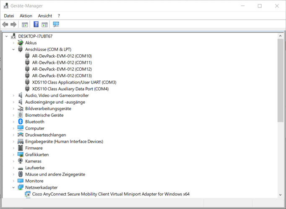
Task: Click the port icon beside Anschlüsse (COM & LPT)
Action: point(21,49)
